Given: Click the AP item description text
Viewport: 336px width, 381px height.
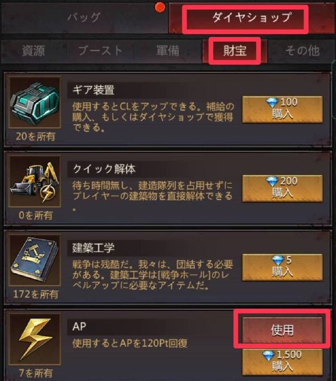Looking at the screenshot, I should point(130,343).
